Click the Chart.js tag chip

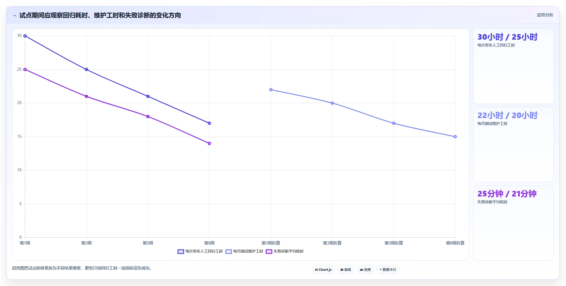(x=323, y=270)
